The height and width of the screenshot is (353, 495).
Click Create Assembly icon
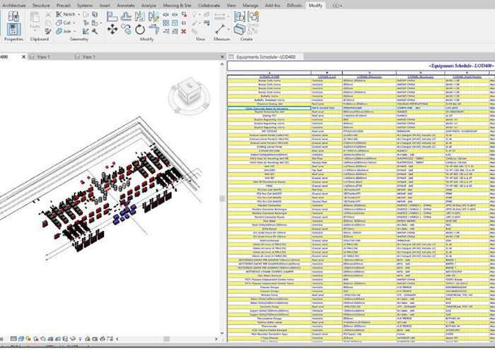tap(240, 16)
